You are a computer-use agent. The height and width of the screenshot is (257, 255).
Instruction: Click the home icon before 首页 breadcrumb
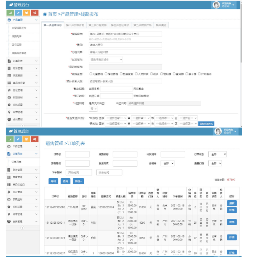[45, 14]
